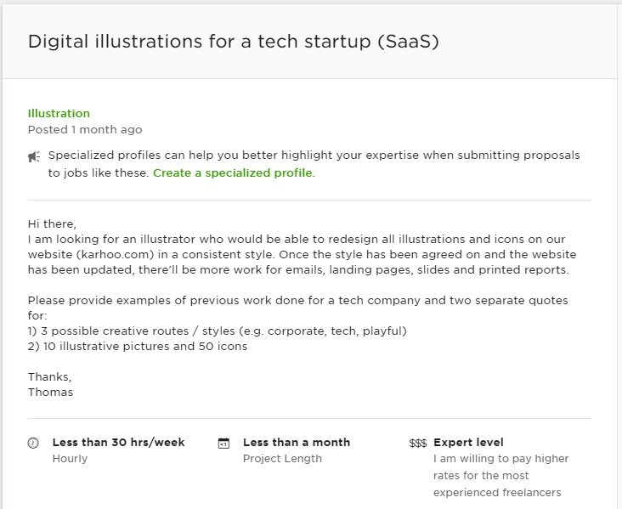Select the Less than a month label

point(297,443)
